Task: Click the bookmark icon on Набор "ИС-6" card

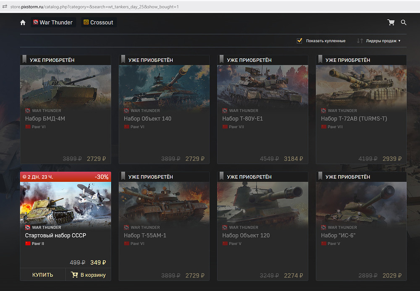Action: [x=320, y=176]
